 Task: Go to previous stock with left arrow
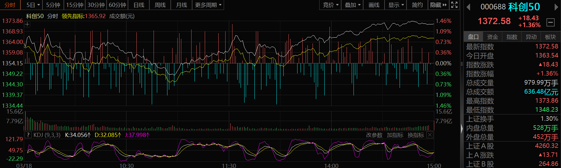[468, 7]
